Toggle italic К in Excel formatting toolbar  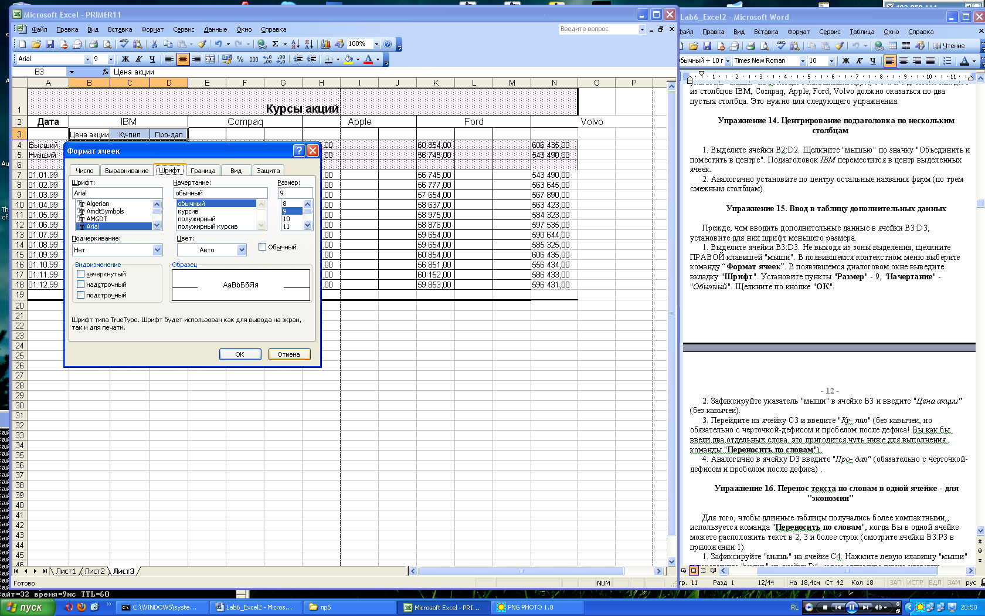pos(139,59)
